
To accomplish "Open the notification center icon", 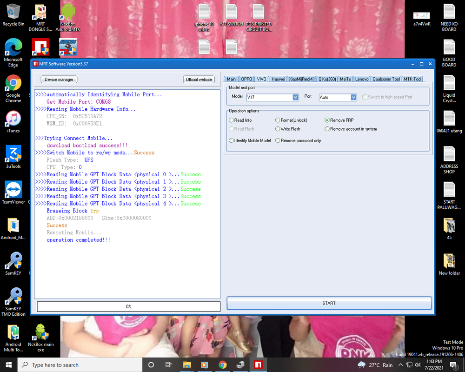I will point(453,365).
